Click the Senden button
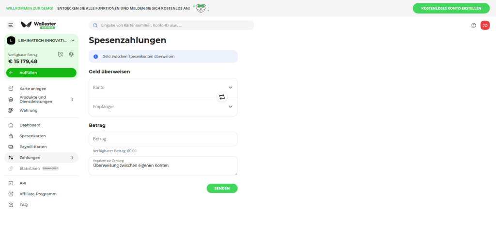The image size is (496, 235). click(222, 188)
